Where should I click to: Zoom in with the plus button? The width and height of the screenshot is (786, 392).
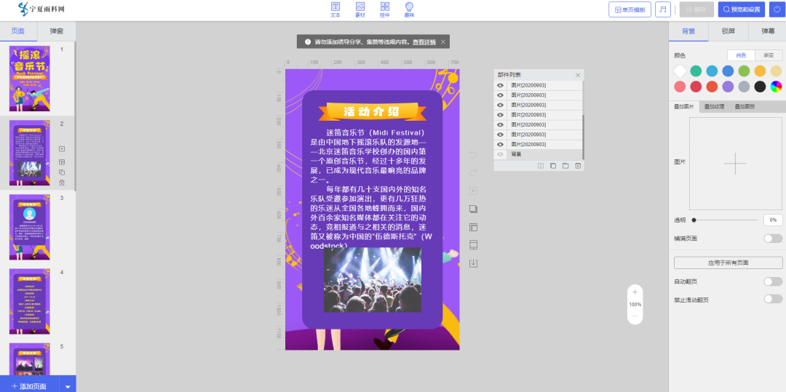635,292
